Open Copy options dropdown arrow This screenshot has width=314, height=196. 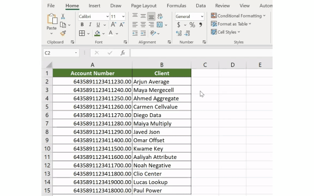coord(69,25)
